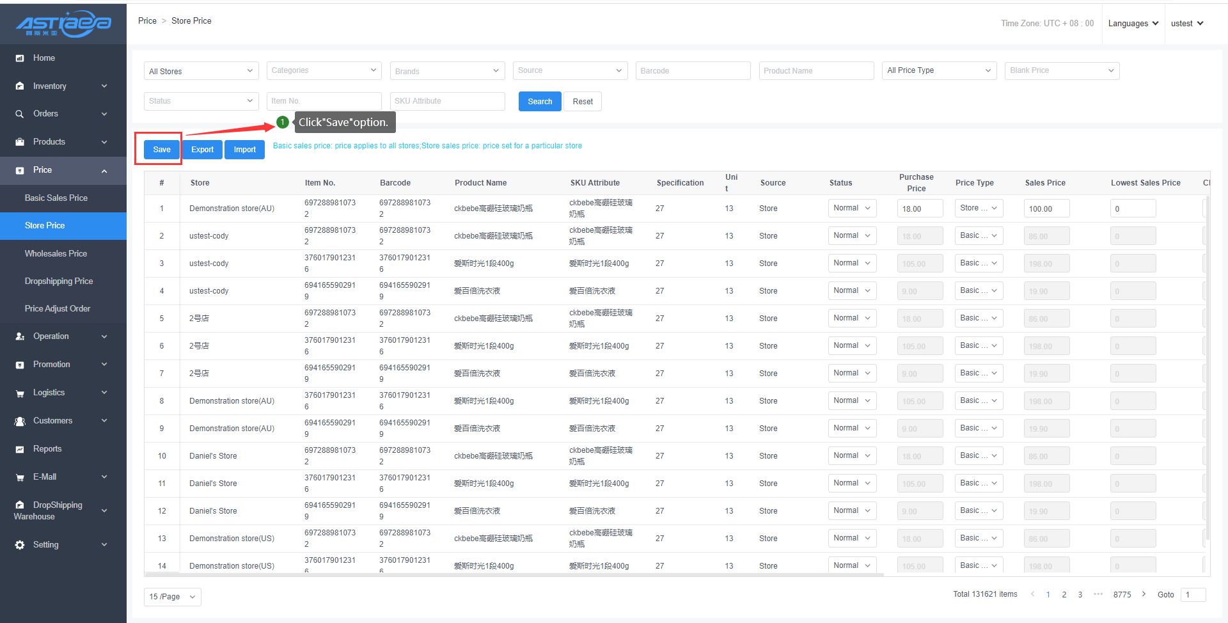Open Status dropdown in row 1
1228x623 pixels.
851,209
